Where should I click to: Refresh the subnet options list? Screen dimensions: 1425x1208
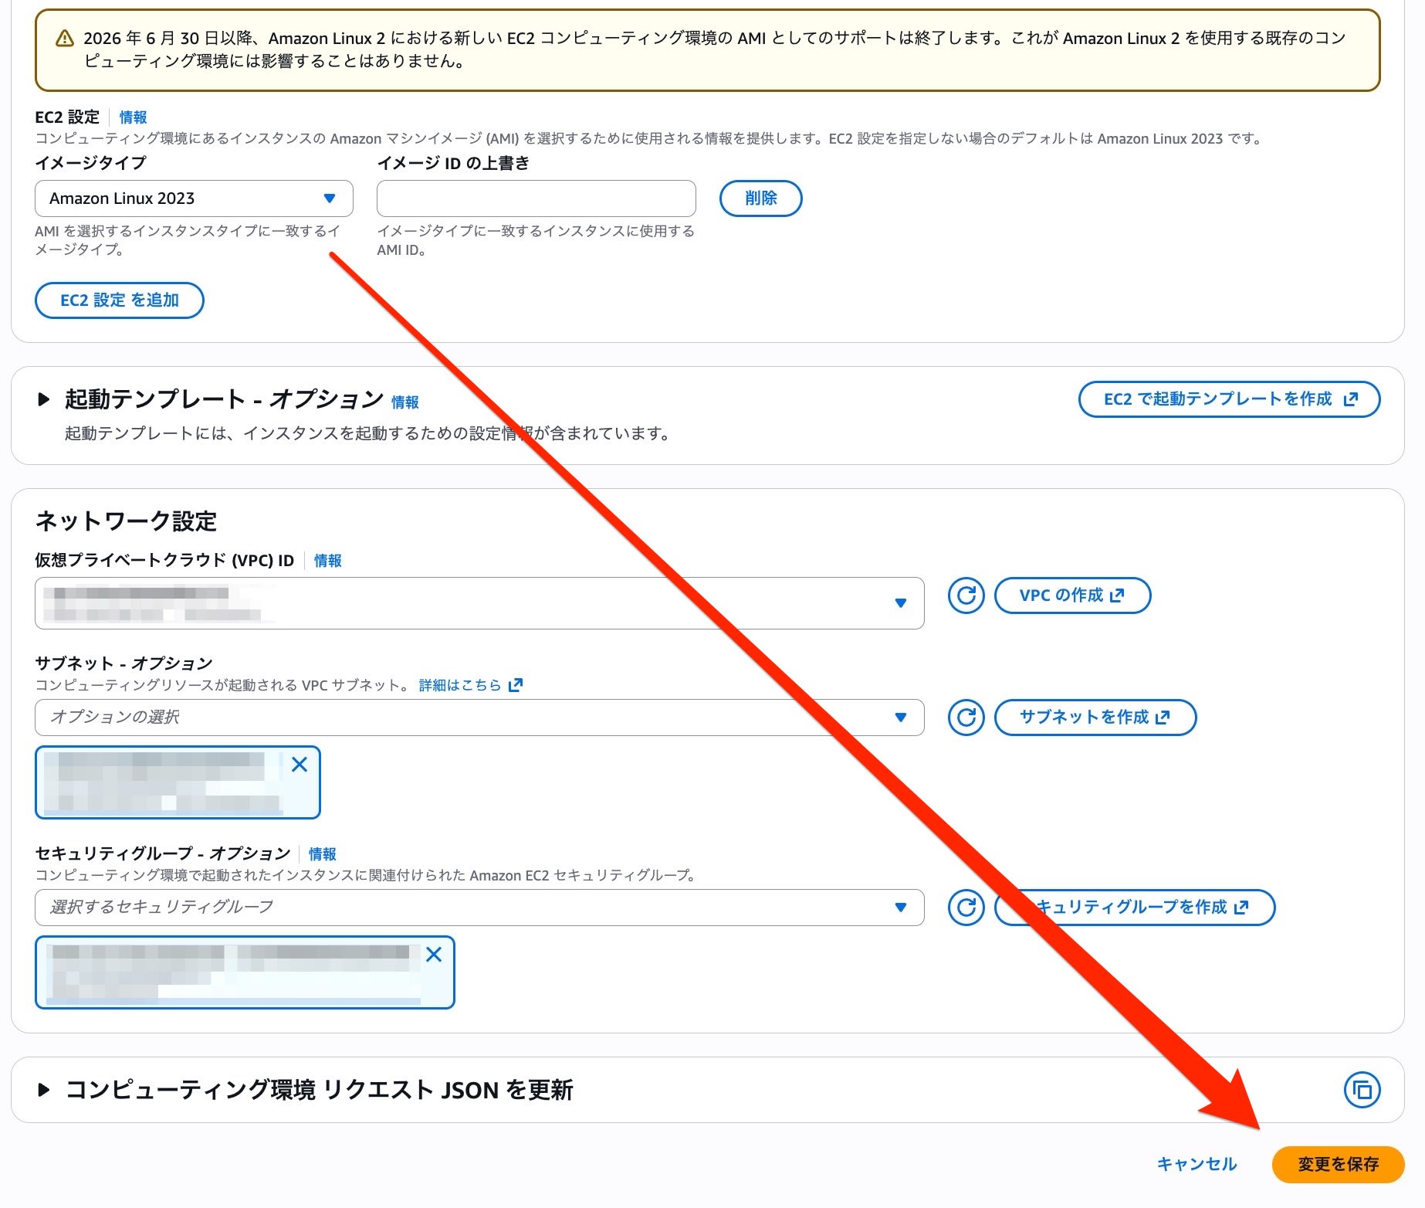(965, 718)
